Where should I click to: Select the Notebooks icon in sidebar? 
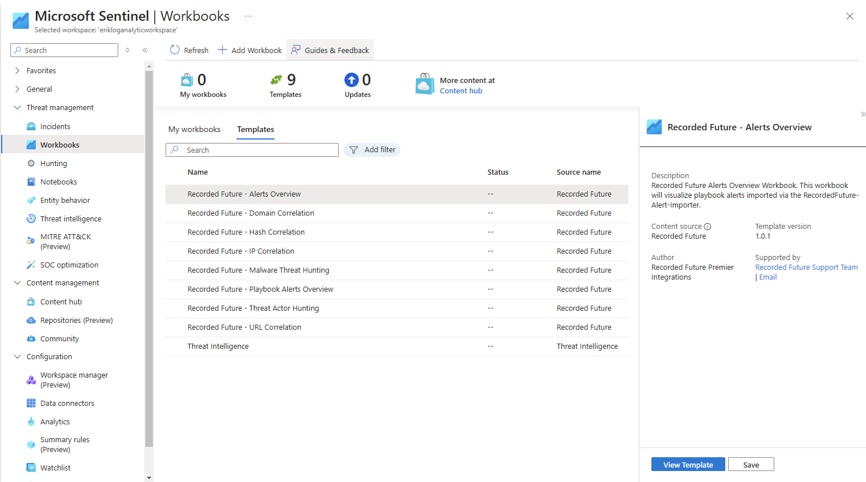pyautogui.click(x=31, y=182)
